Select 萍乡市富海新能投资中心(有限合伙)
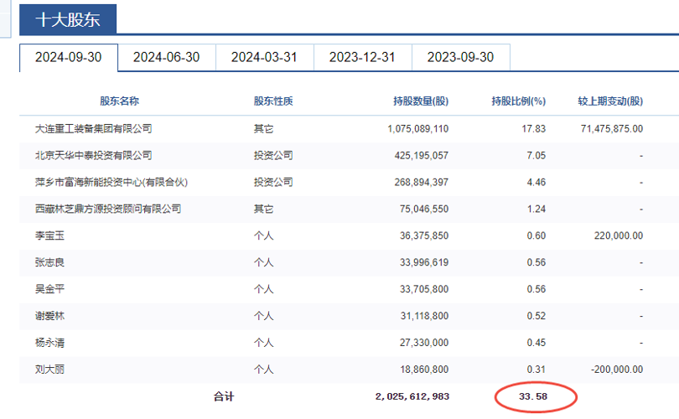The width and height of the screenshot is (679, 419). 111,182
